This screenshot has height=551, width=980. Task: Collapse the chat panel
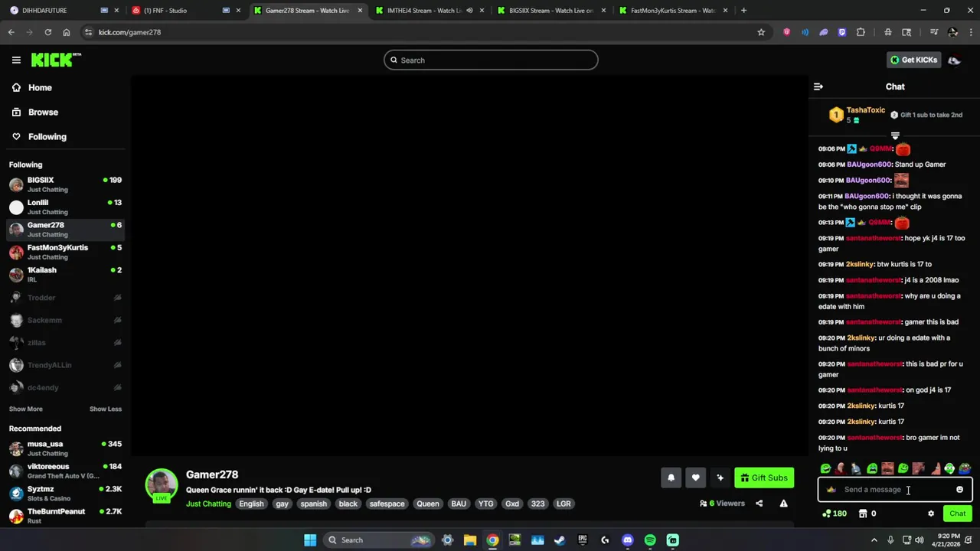(818, 86)
